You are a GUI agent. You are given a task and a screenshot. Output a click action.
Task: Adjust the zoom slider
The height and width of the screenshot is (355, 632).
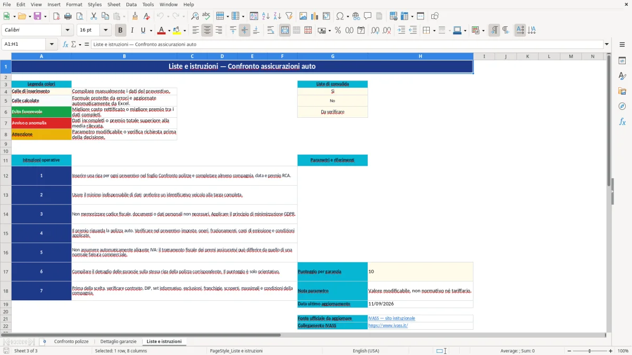[589, 351]
